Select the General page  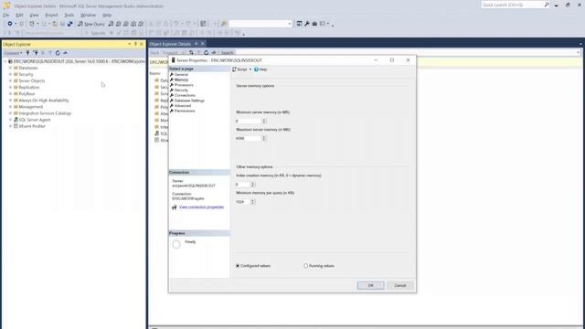[x=181, y=75]
